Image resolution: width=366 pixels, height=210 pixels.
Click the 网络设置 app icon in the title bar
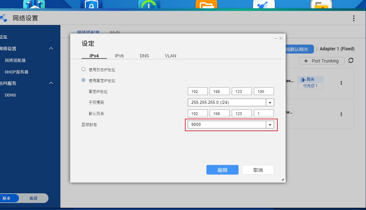pyautogui.click(x=4, y=18)
